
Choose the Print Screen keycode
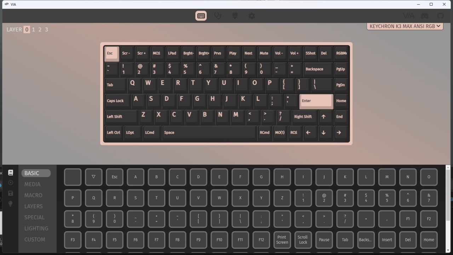(x=282, y=240)
